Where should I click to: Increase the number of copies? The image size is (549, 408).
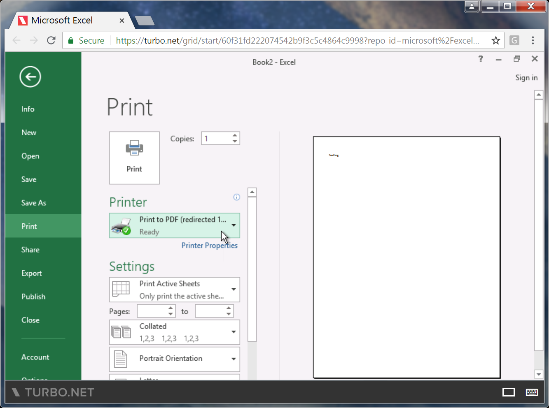(235, 135)
